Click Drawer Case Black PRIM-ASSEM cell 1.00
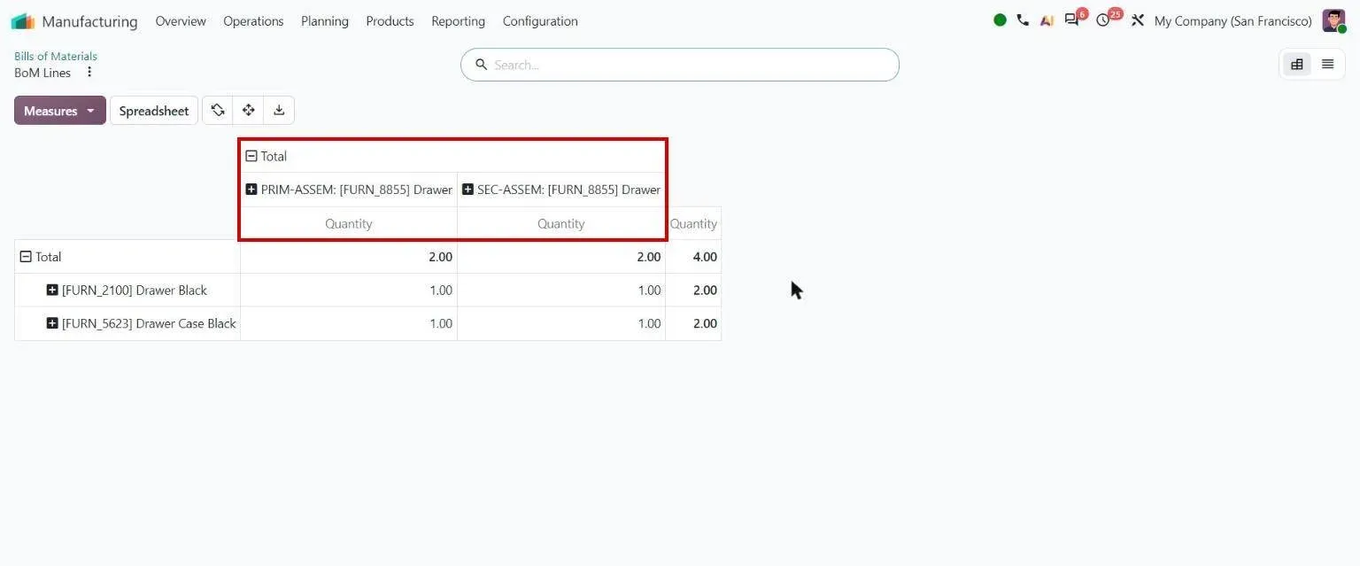Screen dimensions: 1360x566 pos(349,324)
